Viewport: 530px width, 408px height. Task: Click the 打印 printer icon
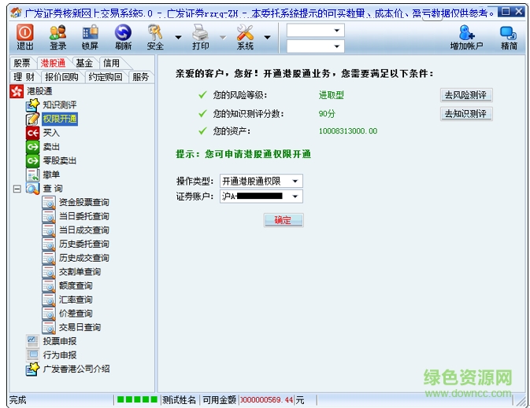pyautogui.click(x=201, y=37)
